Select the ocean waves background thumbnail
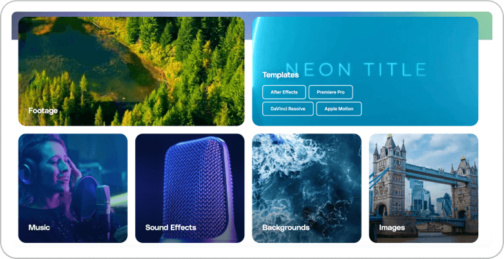Screen dimensions: 504x259 [307, 188]
